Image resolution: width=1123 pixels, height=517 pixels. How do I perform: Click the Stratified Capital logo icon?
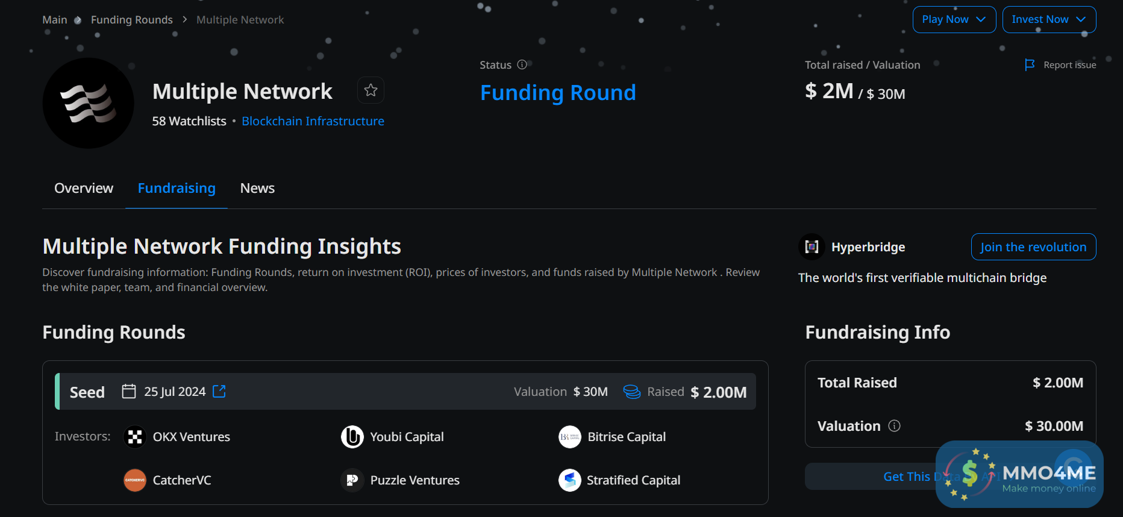(x=570, y=480)
